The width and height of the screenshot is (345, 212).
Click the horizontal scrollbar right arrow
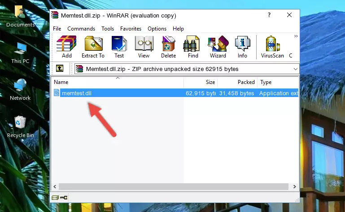[x=294, y=187]
